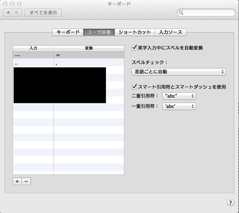Go forward with the right arrow button
The image size is (239, 213).
coord(17,12)
